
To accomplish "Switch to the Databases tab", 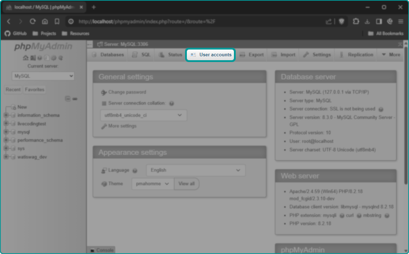I will pyautogui.click(x=109, y=55).
